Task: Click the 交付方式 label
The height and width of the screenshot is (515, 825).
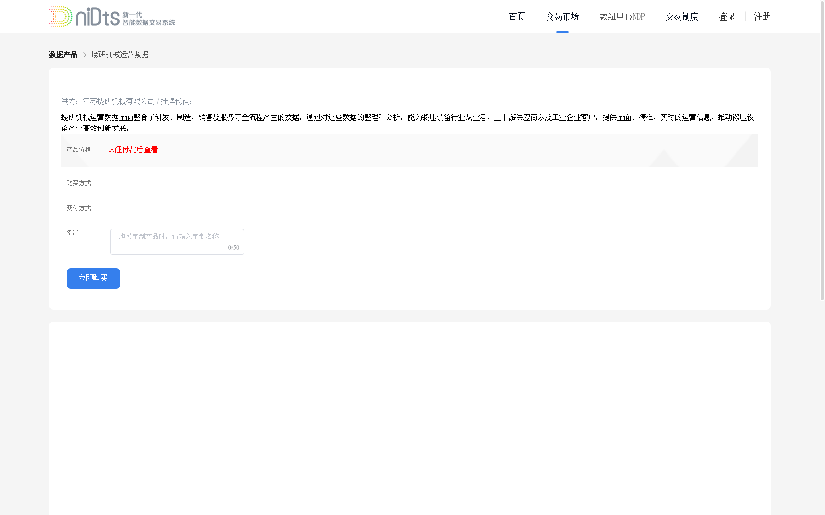Action: tap(78, 208)
